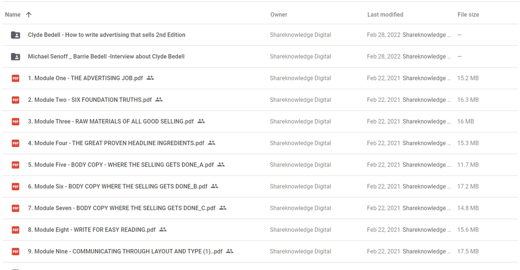Open the Clyde Bedell advertising 2nd Edition folder
Image resolution: width=520 pixels, height=270 pixels.
click(106, 35)
